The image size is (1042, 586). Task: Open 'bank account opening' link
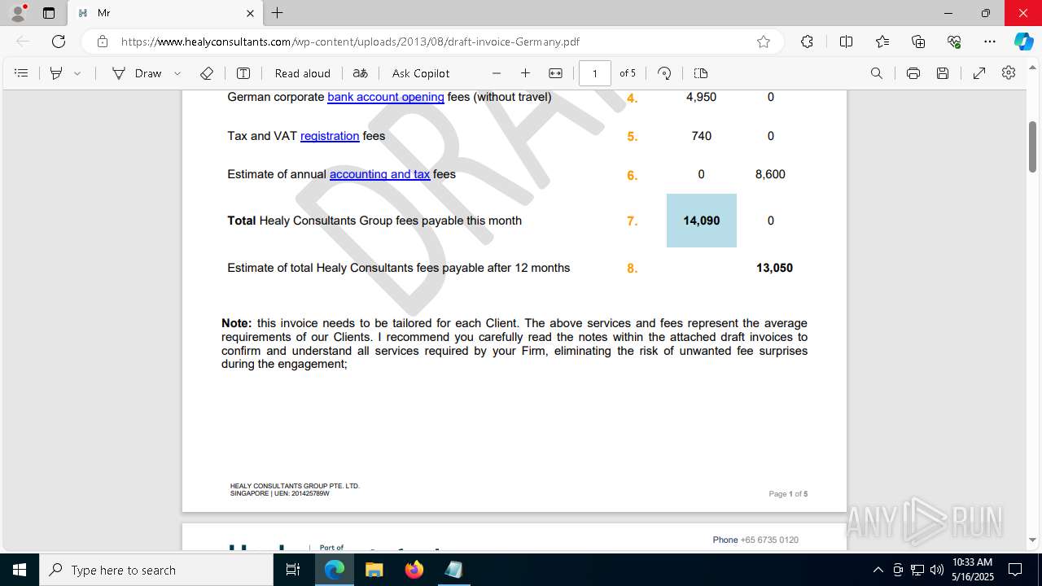tap(386, 97)
